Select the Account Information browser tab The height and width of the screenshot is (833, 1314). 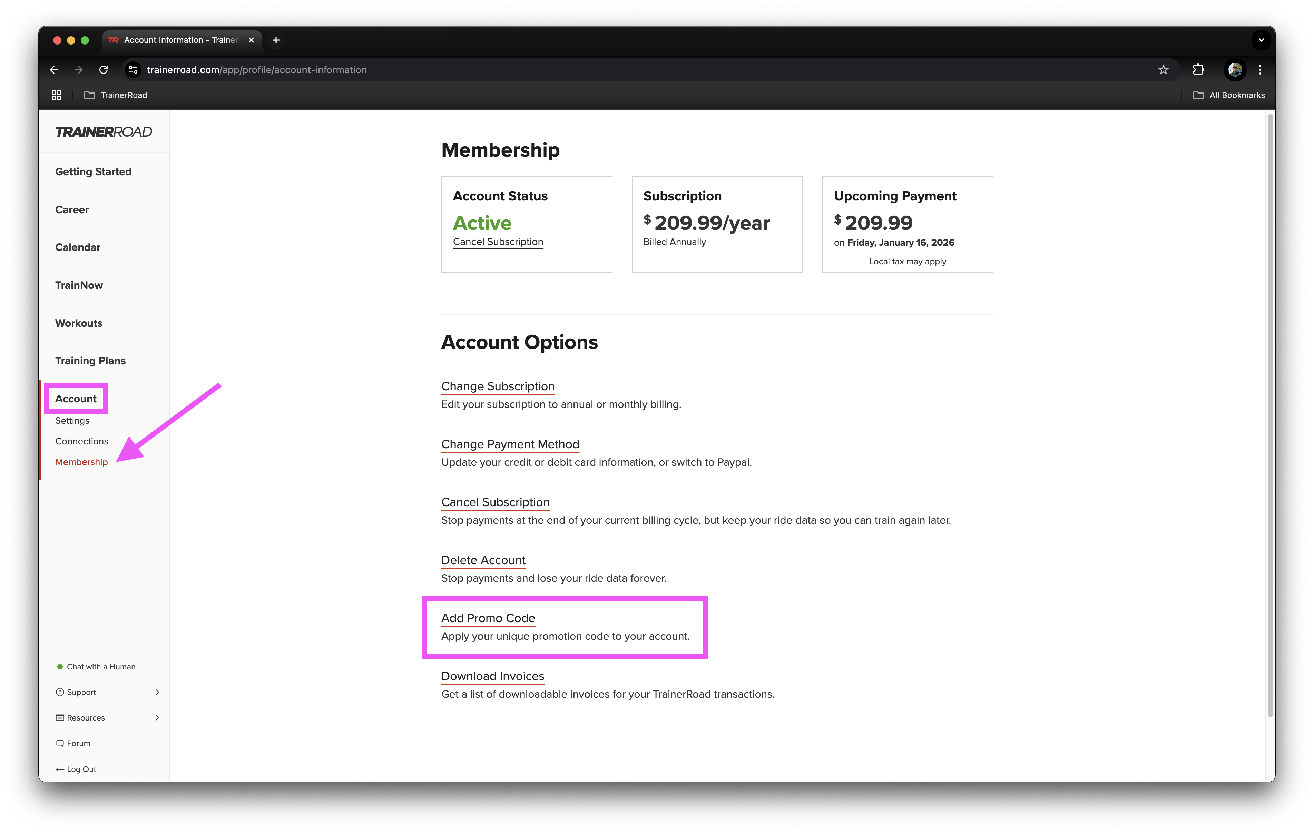tap(181, 40)
